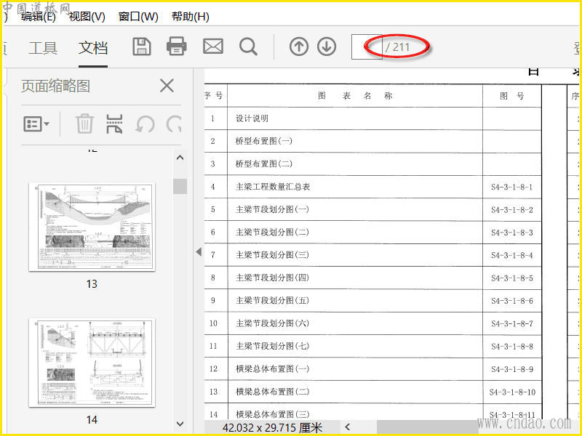Open the 视图(V) menu
Viewport: 582px width, 436px height.
pyautogui.click(x=87, y=16)
